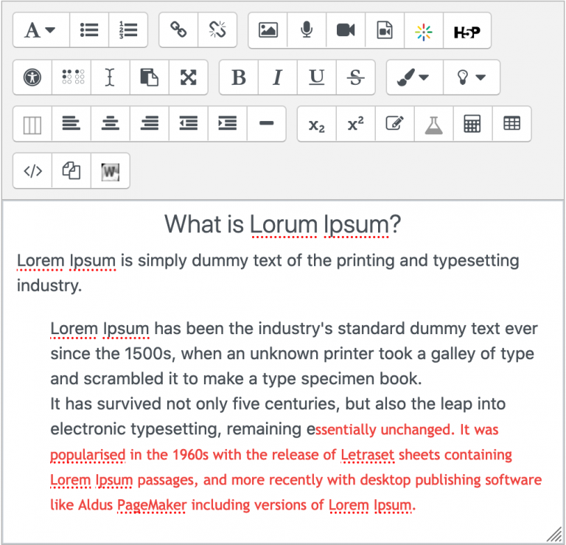The width and height of the screenshot is (566, 545).
Task: Click the red word 'Letraset'
Action: point(368,455)
